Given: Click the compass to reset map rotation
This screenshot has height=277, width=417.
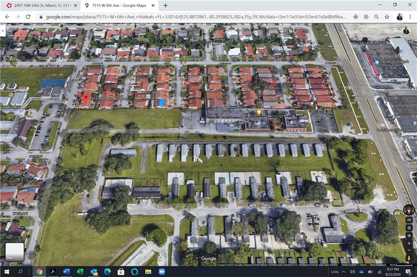Looking at the screenshot, I should click(409, 210).
